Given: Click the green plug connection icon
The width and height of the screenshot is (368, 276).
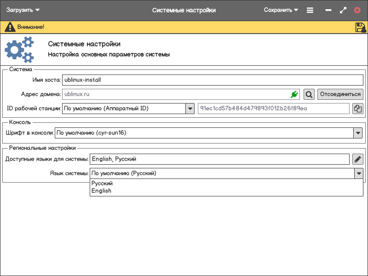Looking at the screenshot, I should 294,94.
